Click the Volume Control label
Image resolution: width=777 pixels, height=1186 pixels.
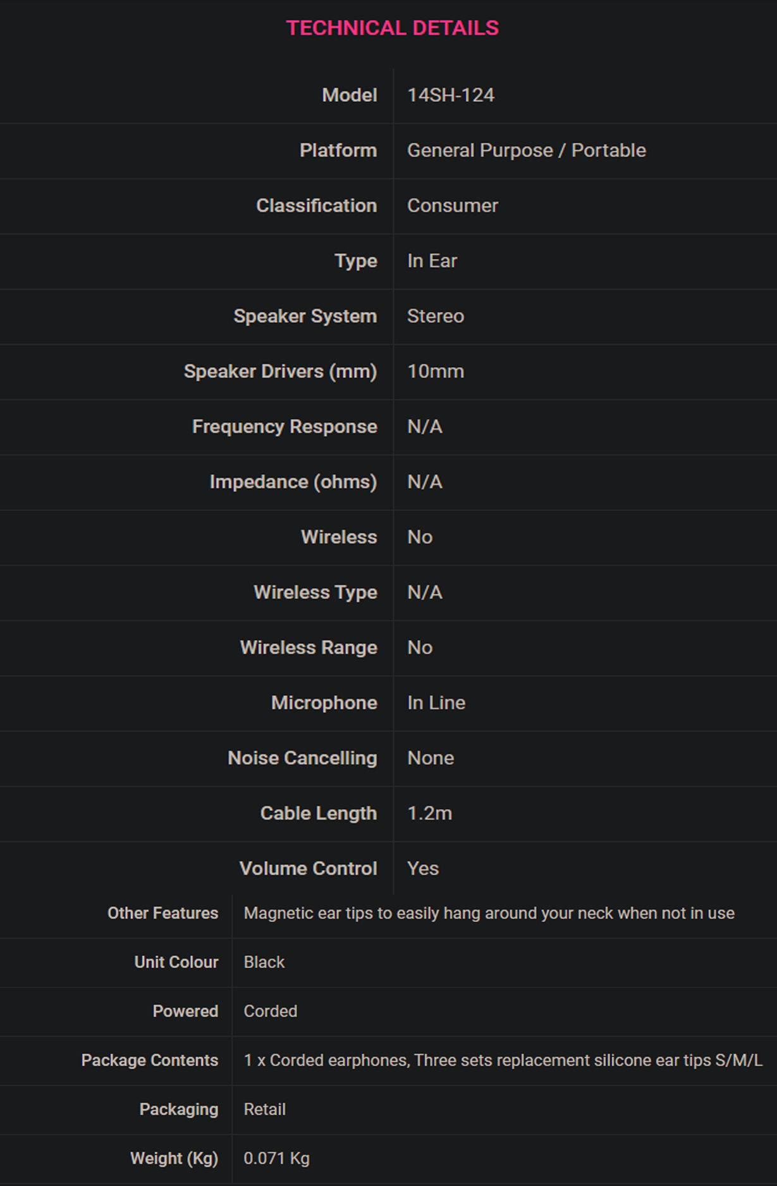click(308, 869)
